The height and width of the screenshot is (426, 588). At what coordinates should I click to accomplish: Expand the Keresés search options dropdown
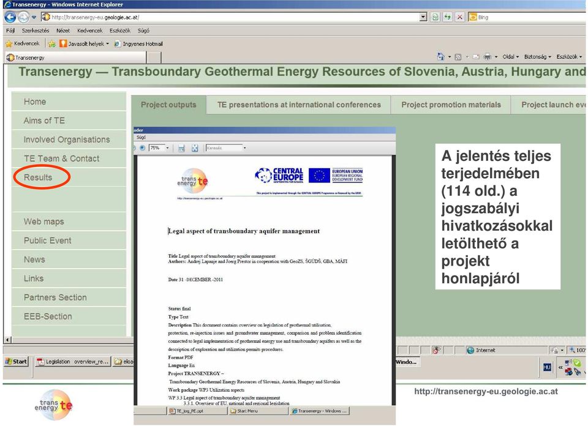coord(245,148)
